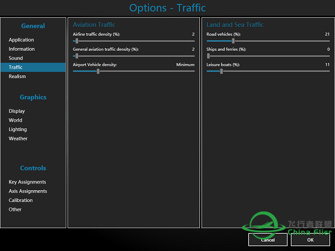Open Lighting settings
Viewport: 335px width, 251px height.
[18, 129]
